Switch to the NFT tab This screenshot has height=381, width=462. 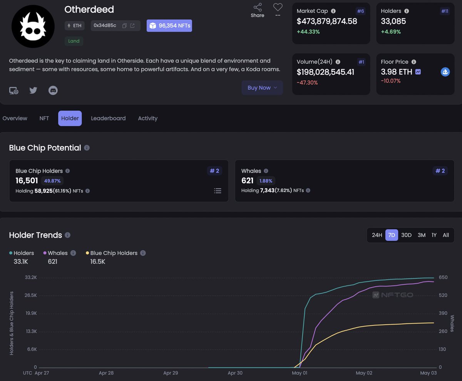pos(44,118)
